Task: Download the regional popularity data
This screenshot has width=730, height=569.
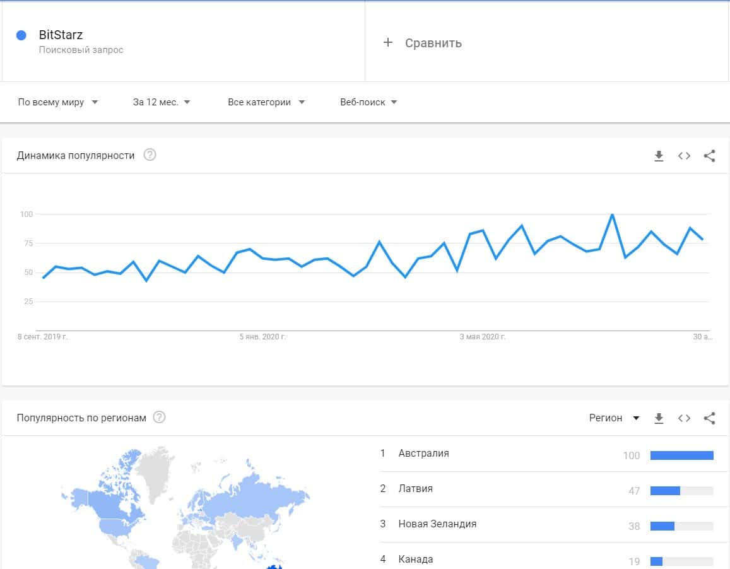Action: coord(659,418)
